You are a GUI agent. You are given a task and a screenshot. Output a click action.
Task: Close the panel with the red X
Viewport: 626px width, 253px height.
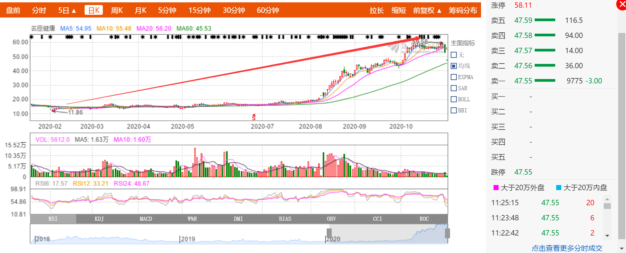(622, 5)
